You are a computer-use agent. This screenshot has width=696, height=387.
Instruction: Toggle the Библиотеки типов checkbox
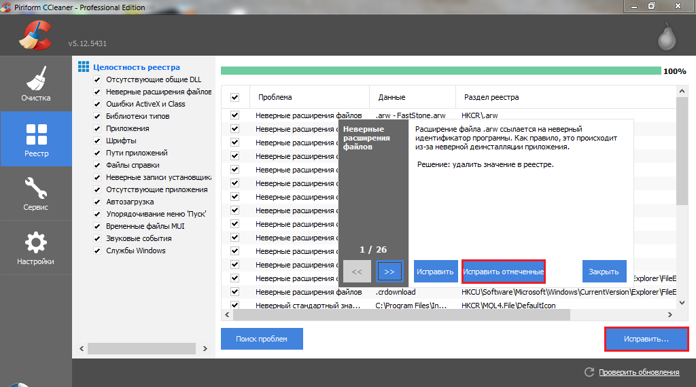point(97,116)
